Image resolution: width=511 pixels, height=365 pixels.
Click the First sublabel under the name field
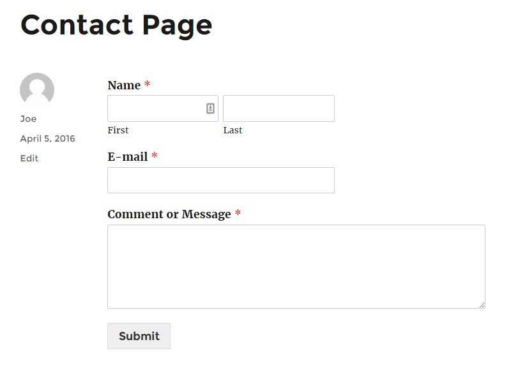(x=118, y=130)
